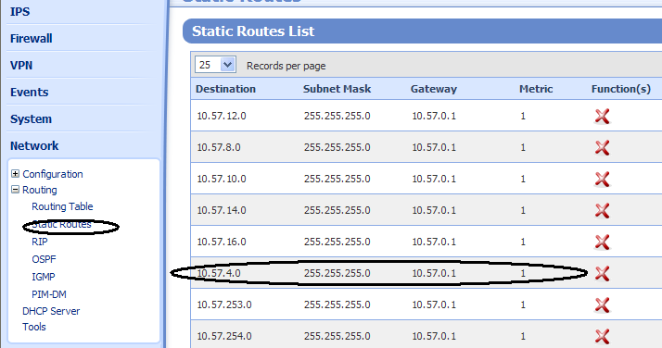Delete the 10.57.12.0 static route
Image resolution: width=662 pixels, height=348 pixels.
point(602,117)
